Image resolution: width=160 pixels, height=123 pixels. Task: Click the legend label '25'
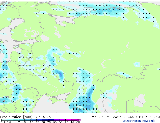[49, 122]
